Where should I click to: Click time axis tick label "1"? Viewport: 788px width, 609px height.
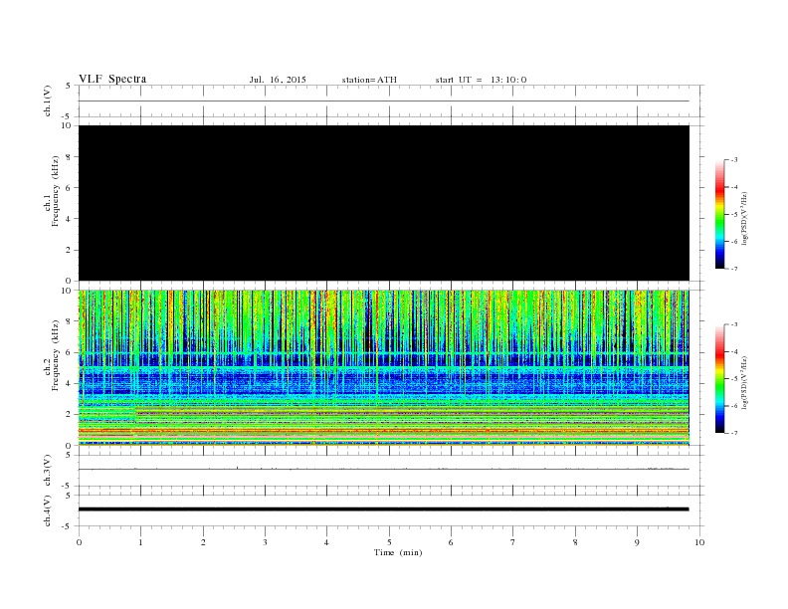point(140,542)
